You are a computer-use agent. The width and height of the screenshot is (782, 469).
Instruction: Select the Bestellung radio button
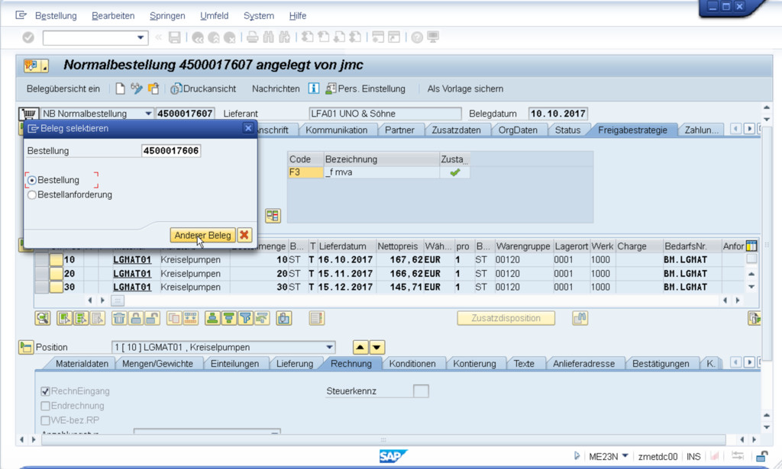tap(32, 180)
